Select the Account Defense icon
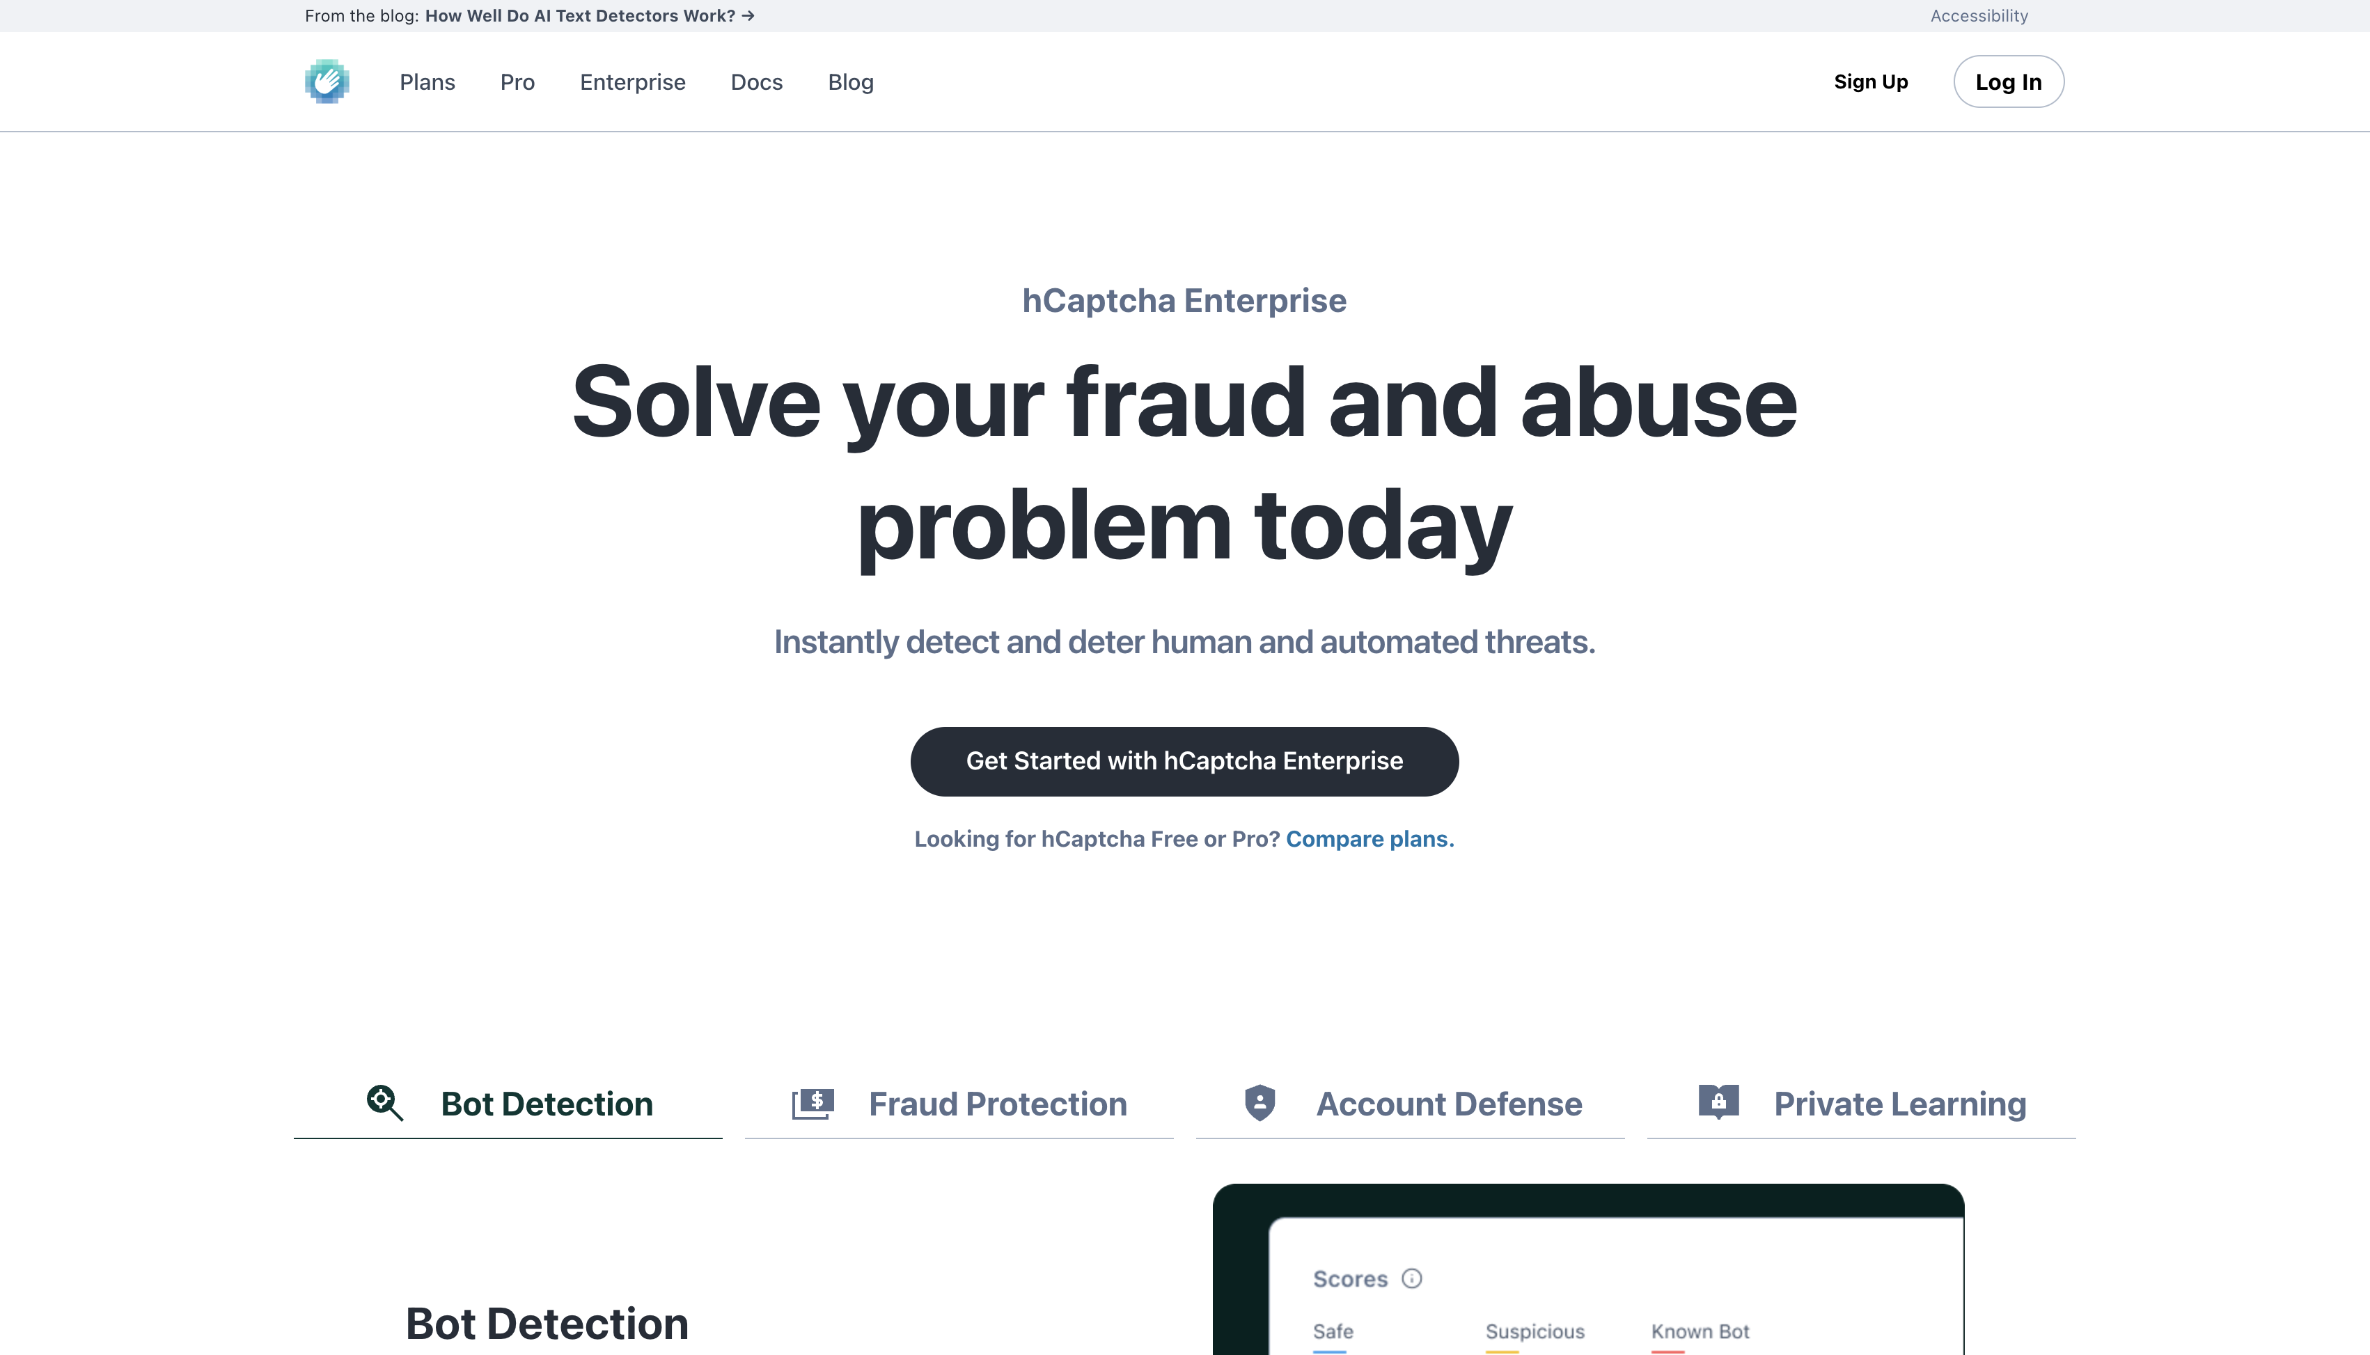The image size is (2370, 1355). point(1260,1102)
